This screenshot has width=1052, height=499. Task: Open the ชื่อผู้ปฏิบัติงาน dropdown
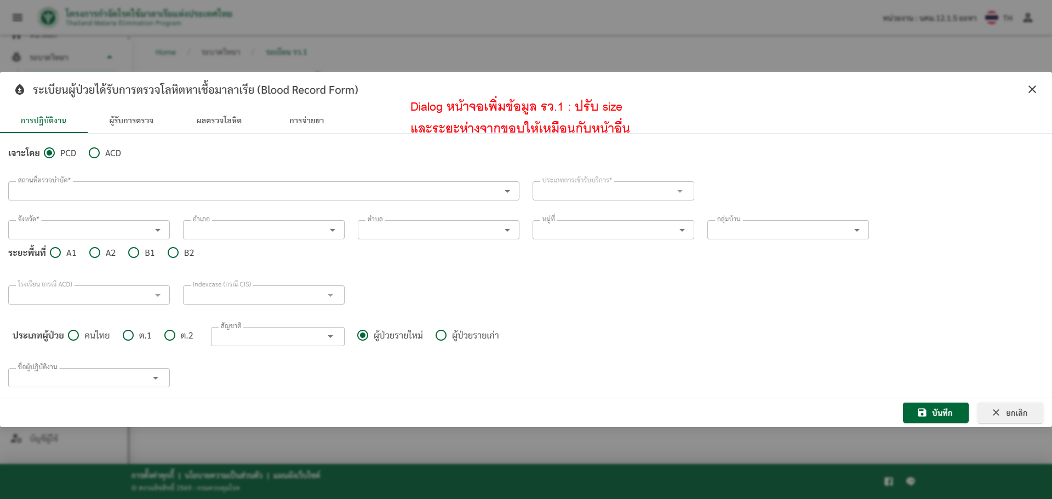coord(89,378)
